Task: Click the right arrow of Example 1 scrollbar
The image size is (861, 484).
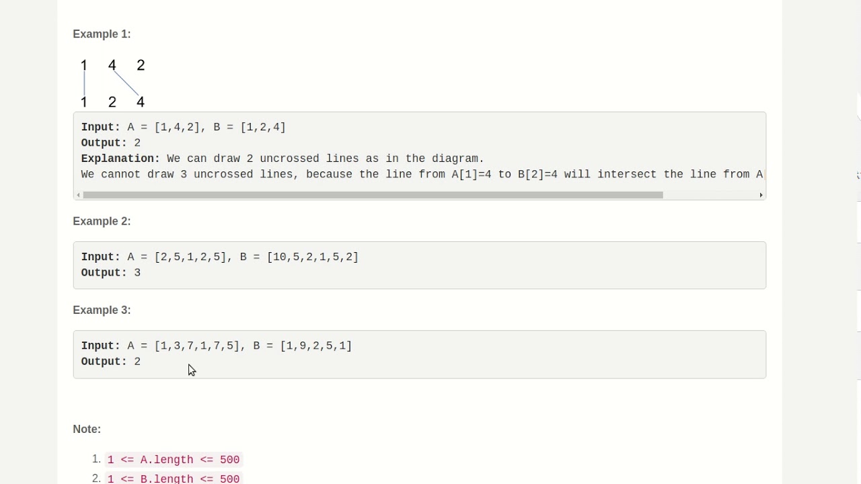Action: (761, 195)
